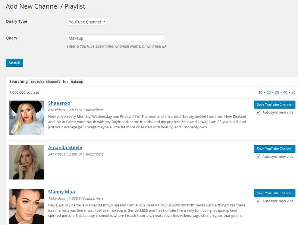Open the Amanda Steele channel link
This screenshot has height=225, width=298.
coord(65,147)
